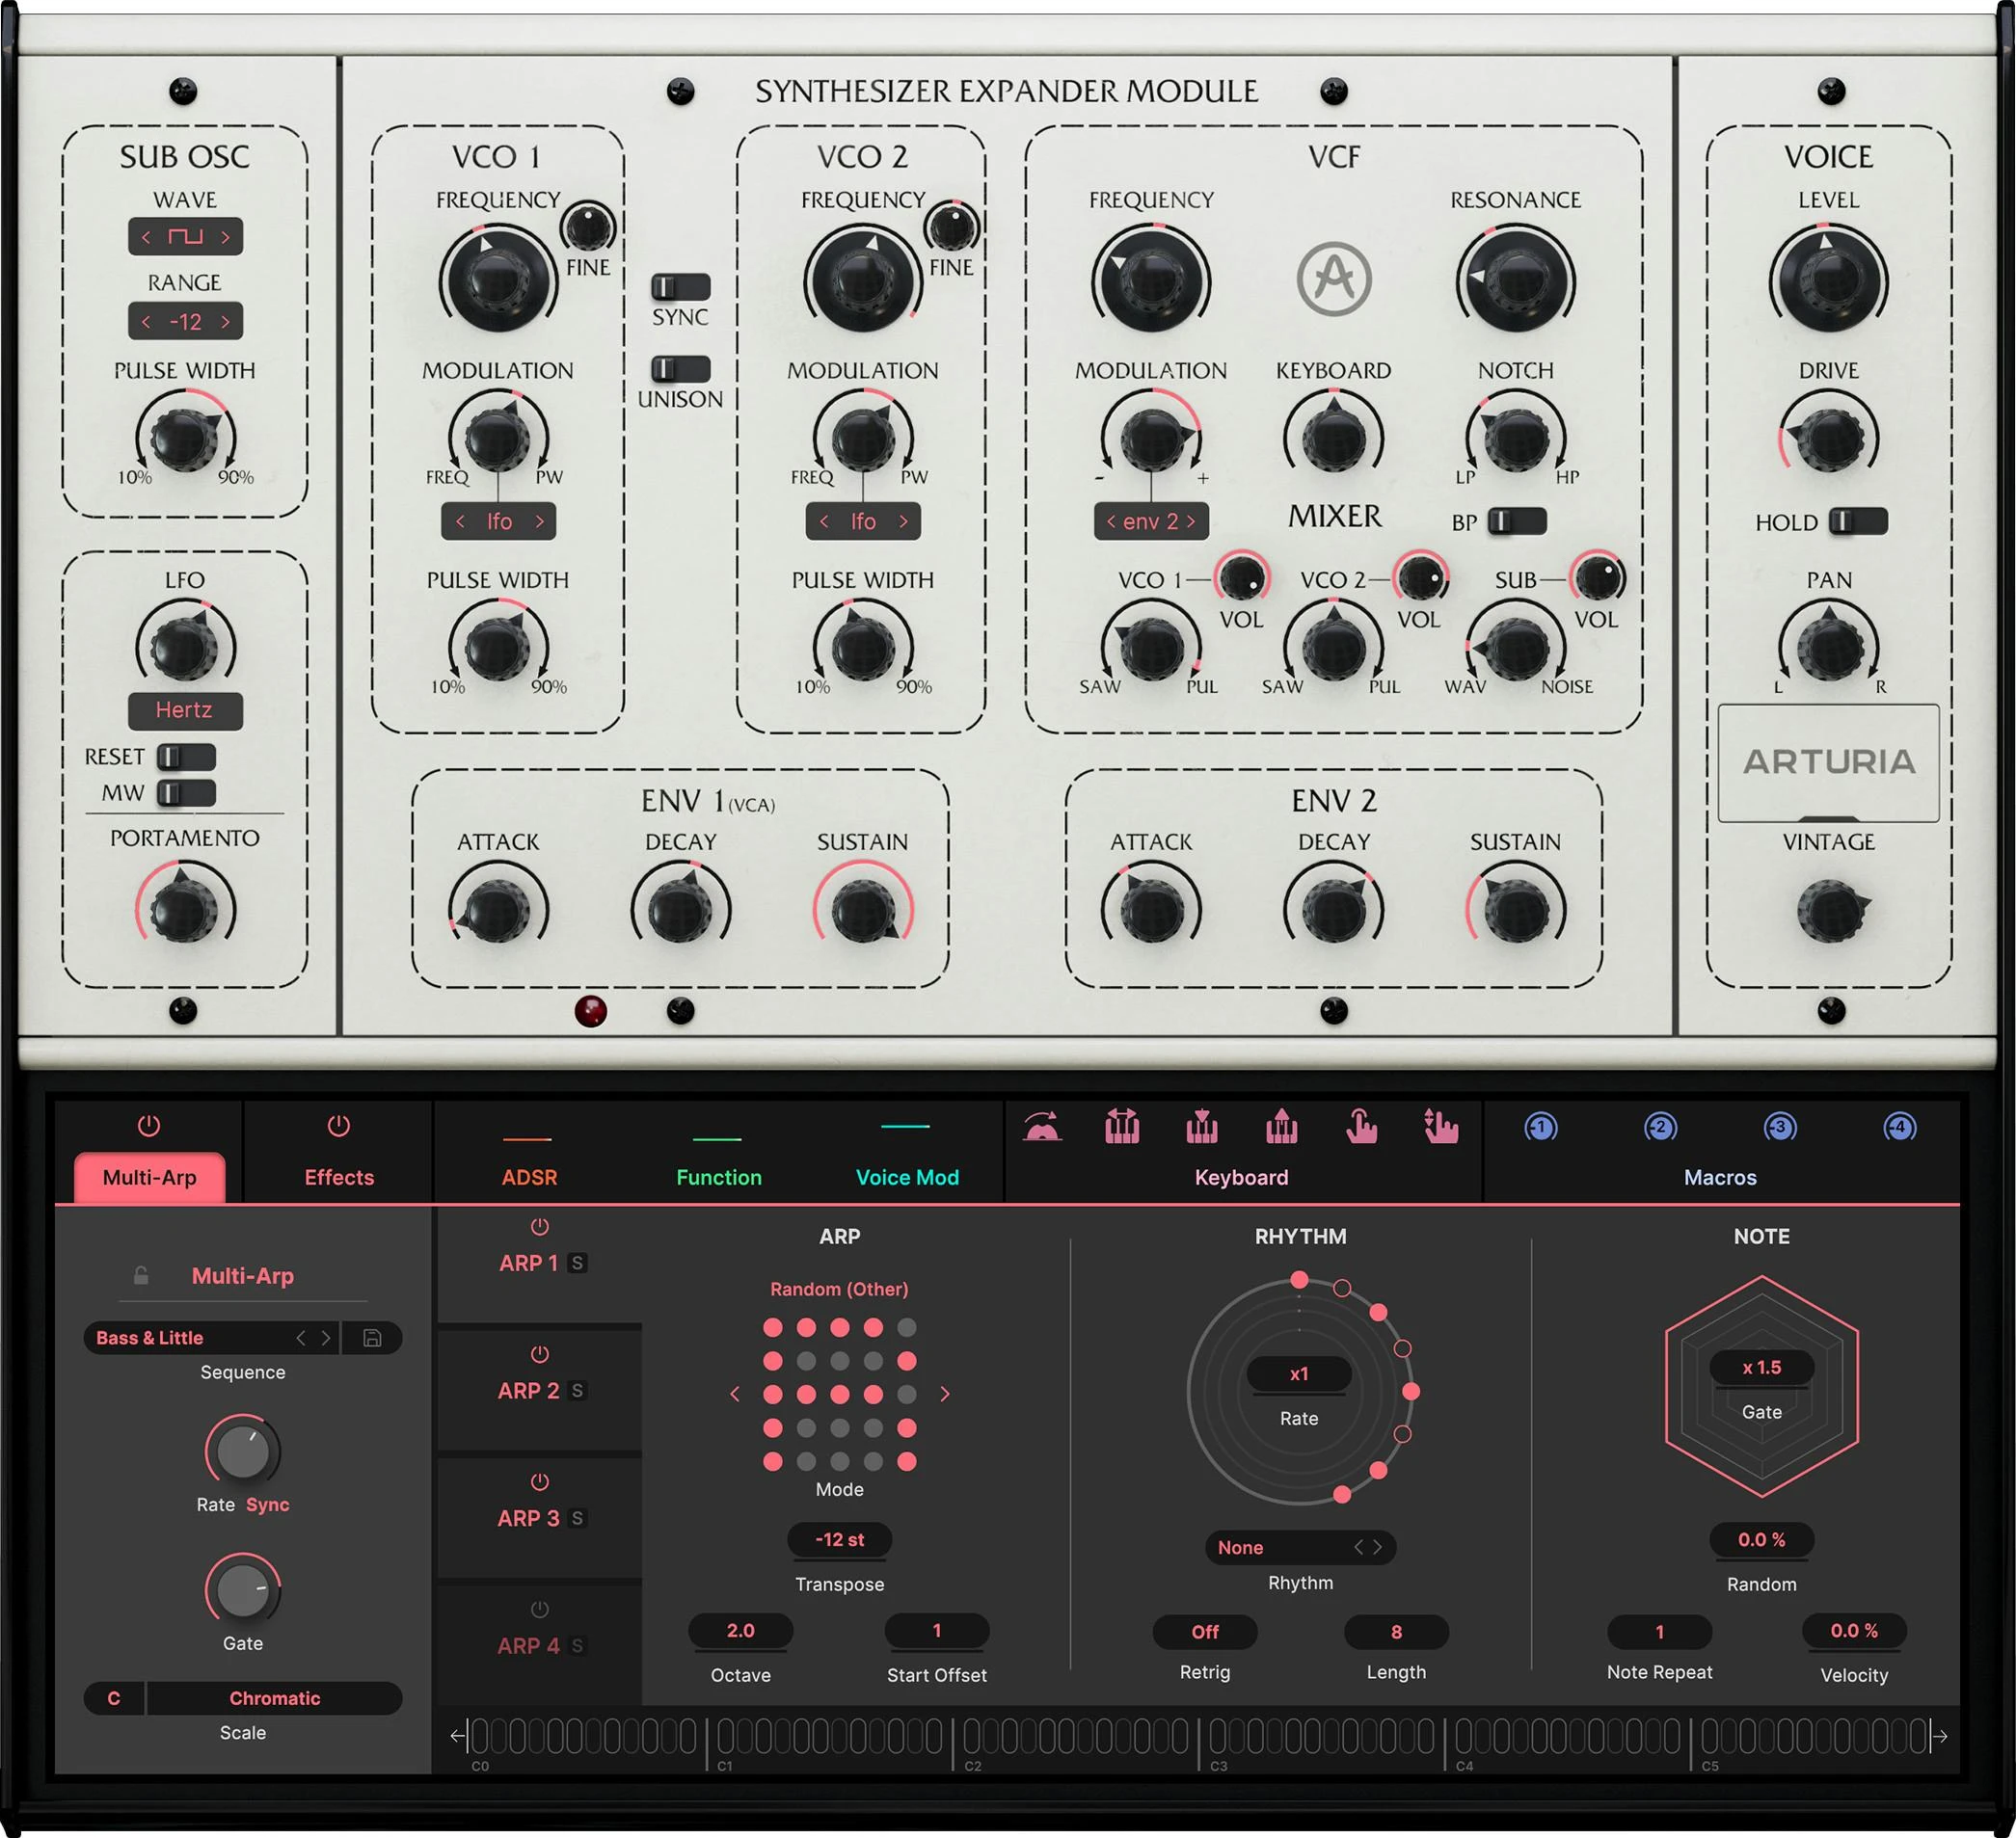This screenshot has width=2016, height=1838.
Task: Click previous arrow on Sub Osc RANGE selector
Action: (147, 322)
